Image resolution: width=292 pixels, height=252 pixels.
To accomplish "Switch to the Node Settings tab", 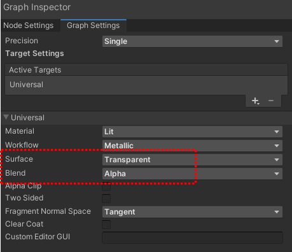I will (29, 25).
